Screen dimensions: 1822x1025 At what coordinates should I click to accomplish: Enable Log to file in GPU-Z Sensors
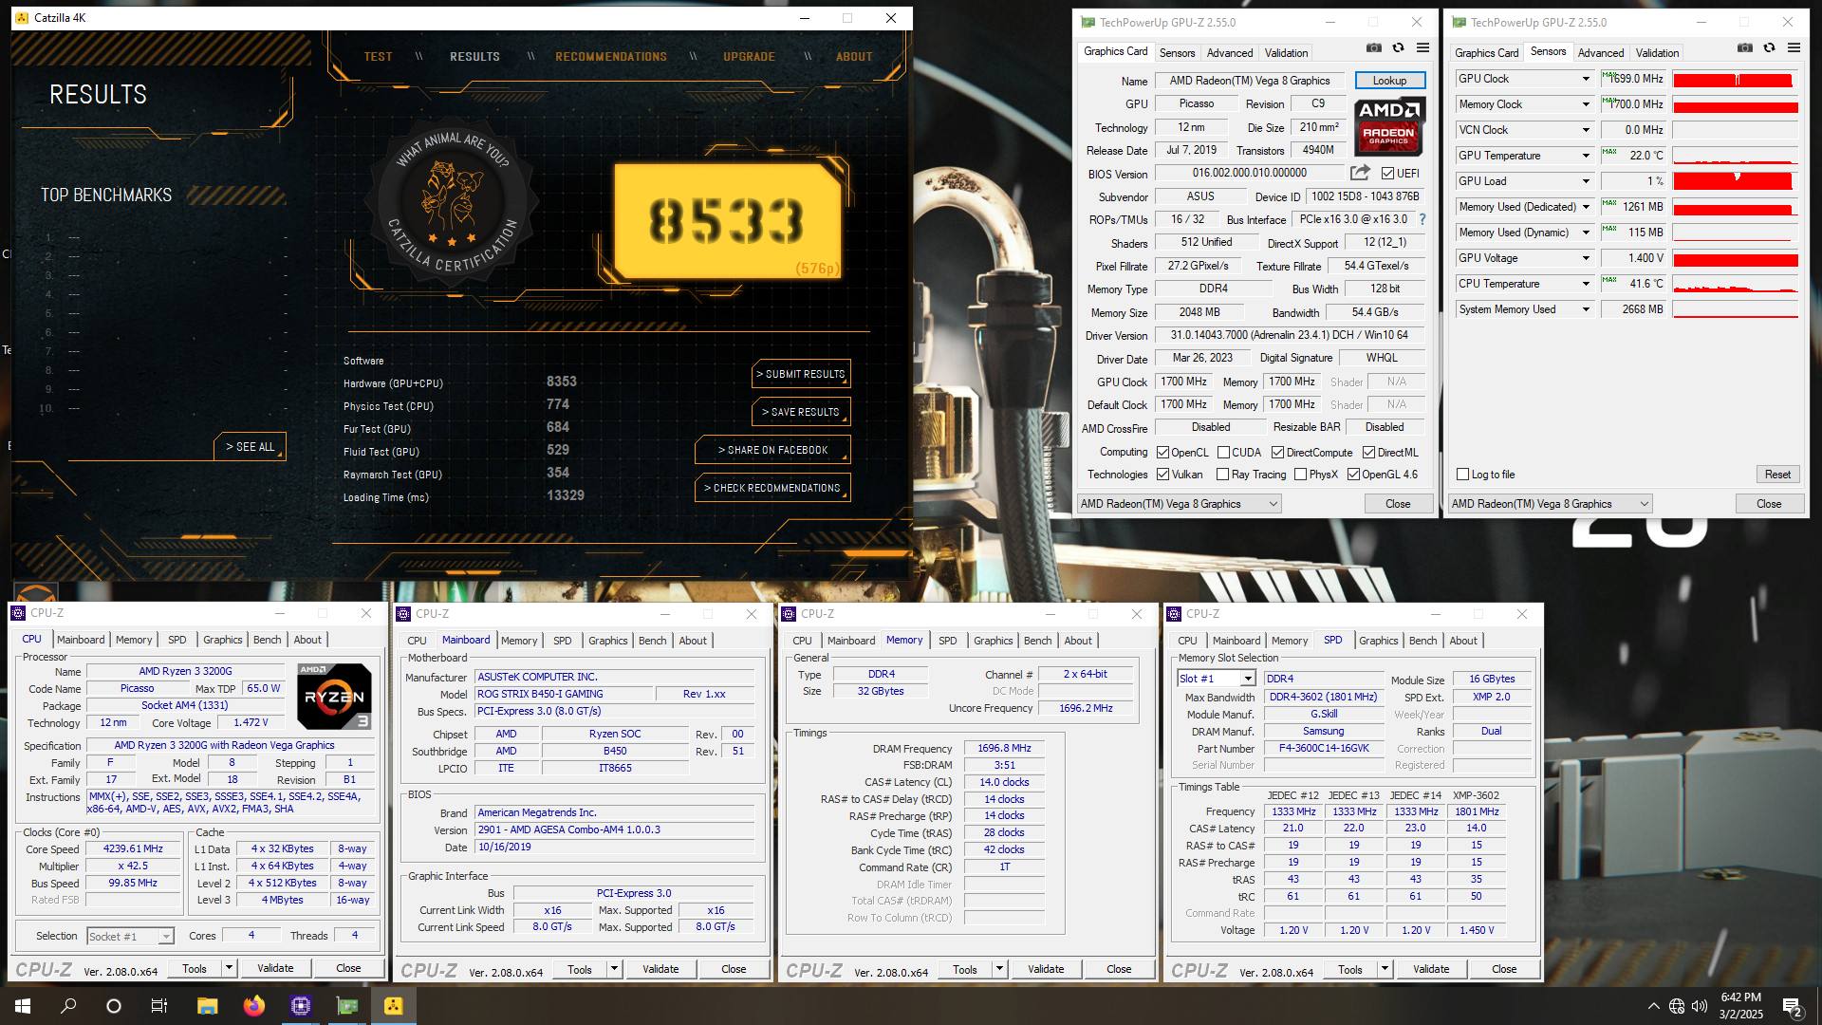click(x=1462, y=475)
